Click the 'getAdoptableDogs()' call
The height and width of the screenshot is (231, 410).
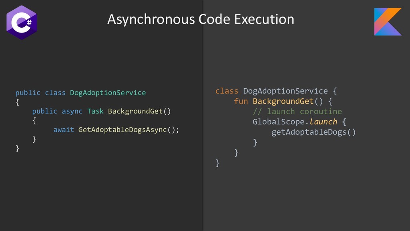(314, 132)
